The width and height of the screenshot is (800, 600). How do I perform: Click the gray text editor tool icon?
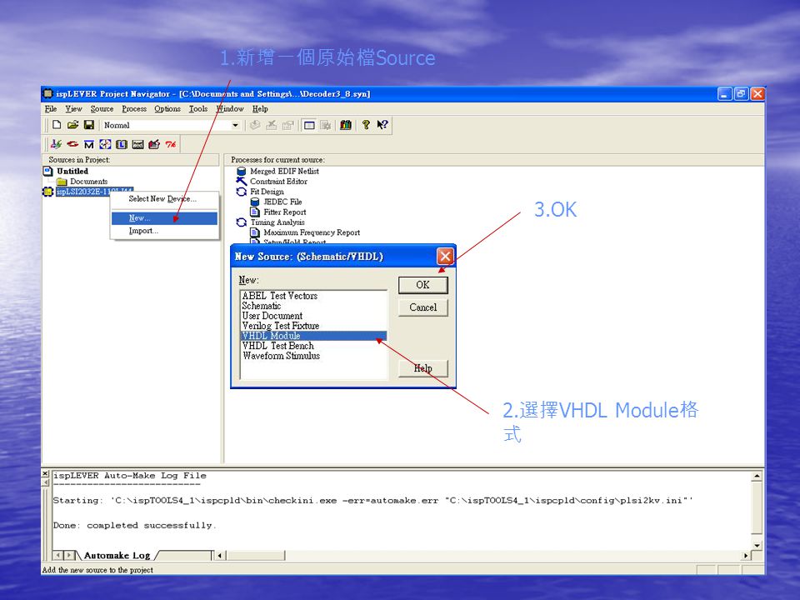(x=137, y=144)
